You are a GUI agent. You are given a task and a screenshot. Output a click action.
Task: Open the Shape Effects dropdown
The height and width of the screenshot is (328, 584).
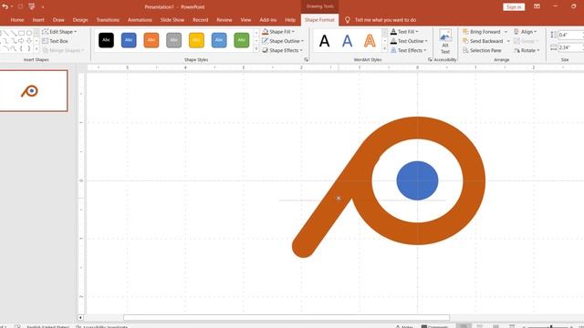[282, 50]
